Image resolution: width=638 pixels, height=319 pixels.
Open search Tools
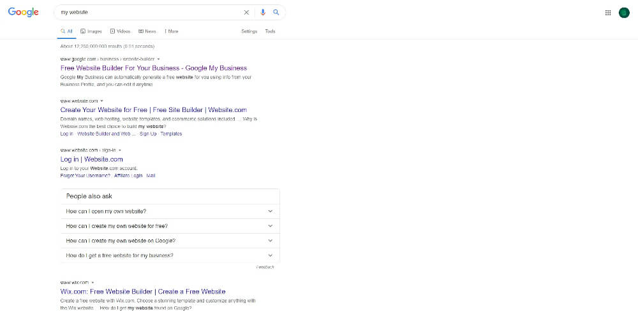click(x=270, y=31)
